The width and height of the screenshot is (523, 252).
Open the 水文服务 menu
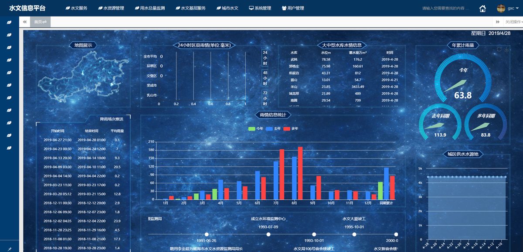(x=76, y=8)
